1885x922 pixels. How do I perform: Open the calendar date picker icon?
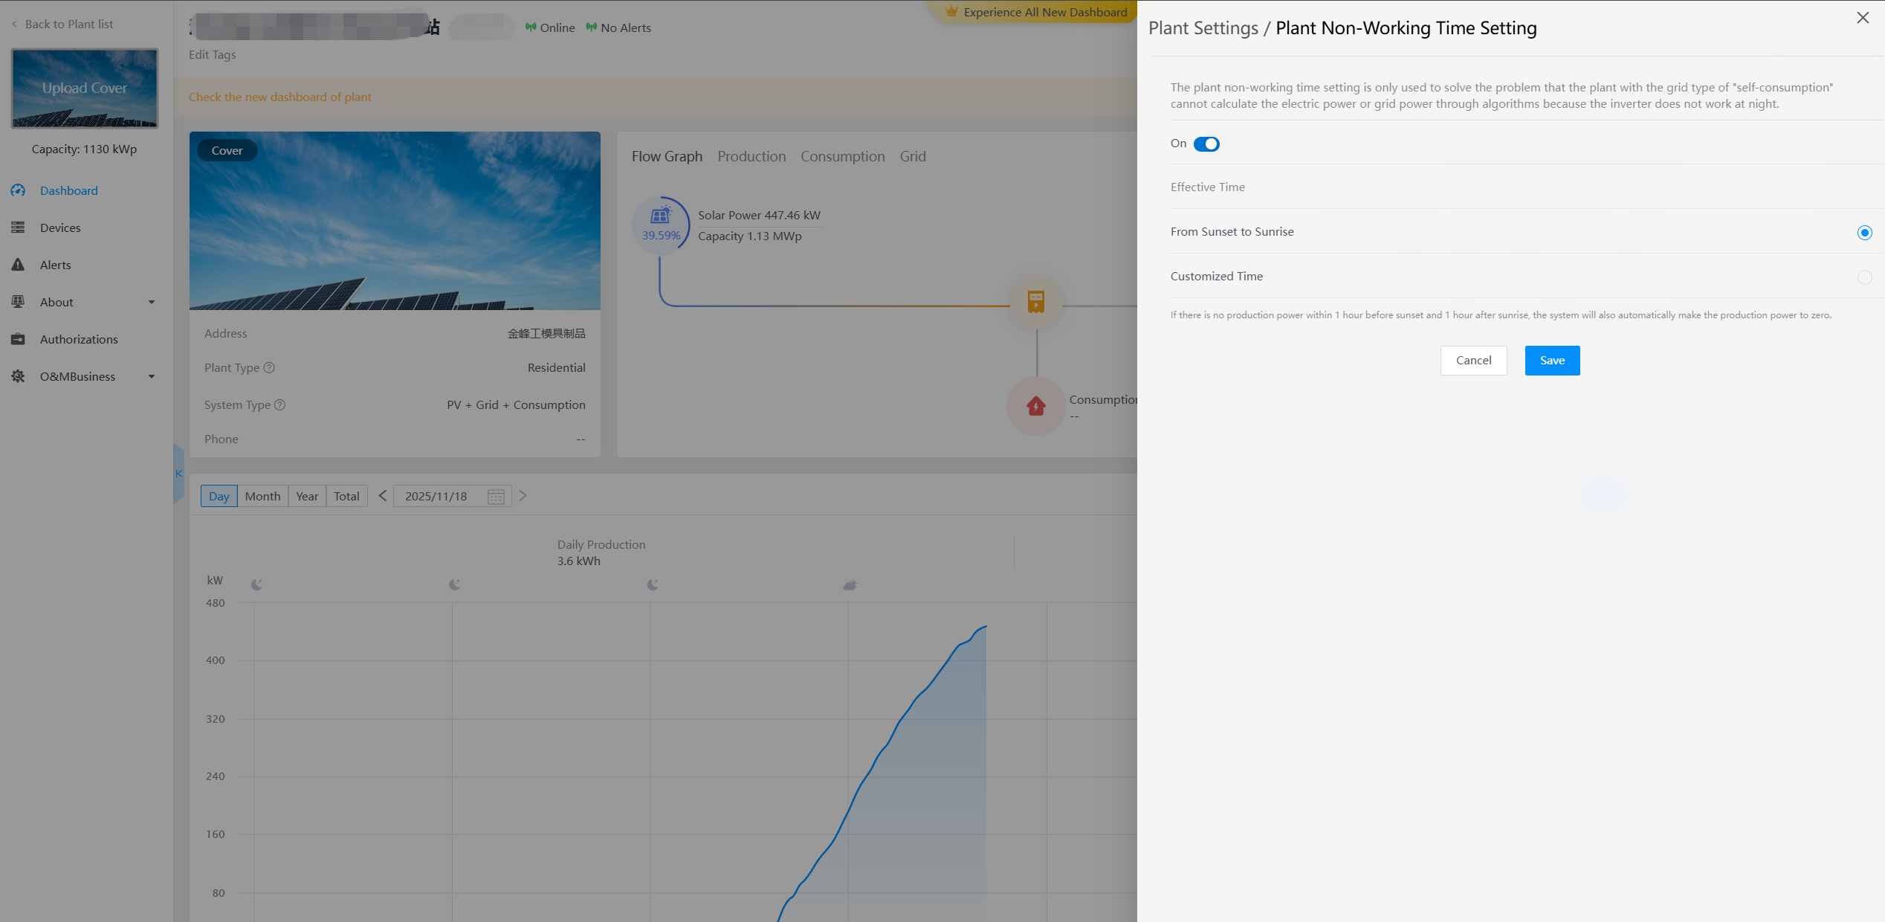(x=496, y=496)
